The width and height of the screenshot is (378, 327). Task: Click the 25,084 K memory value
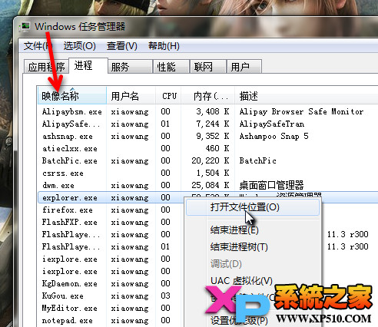[x=211, y=185]
